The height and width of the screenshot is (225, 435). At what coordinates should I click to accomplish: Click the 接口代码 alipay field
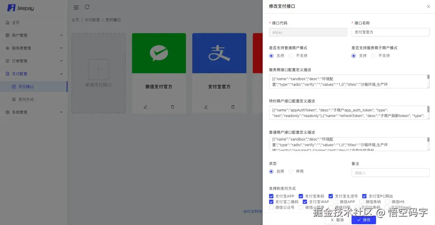point(308,32)
